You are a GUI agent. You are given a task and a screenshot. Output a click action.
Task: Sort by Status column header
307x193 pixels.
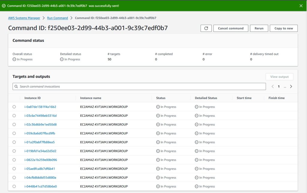click(161, 98)
